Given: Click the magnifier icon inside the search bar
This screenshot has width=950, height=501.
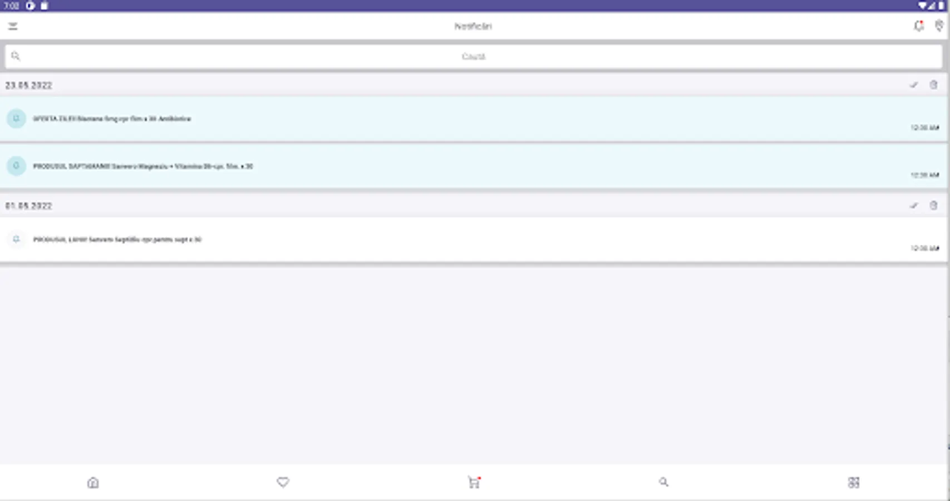Looking at the screenshot, I should [16, 56].
